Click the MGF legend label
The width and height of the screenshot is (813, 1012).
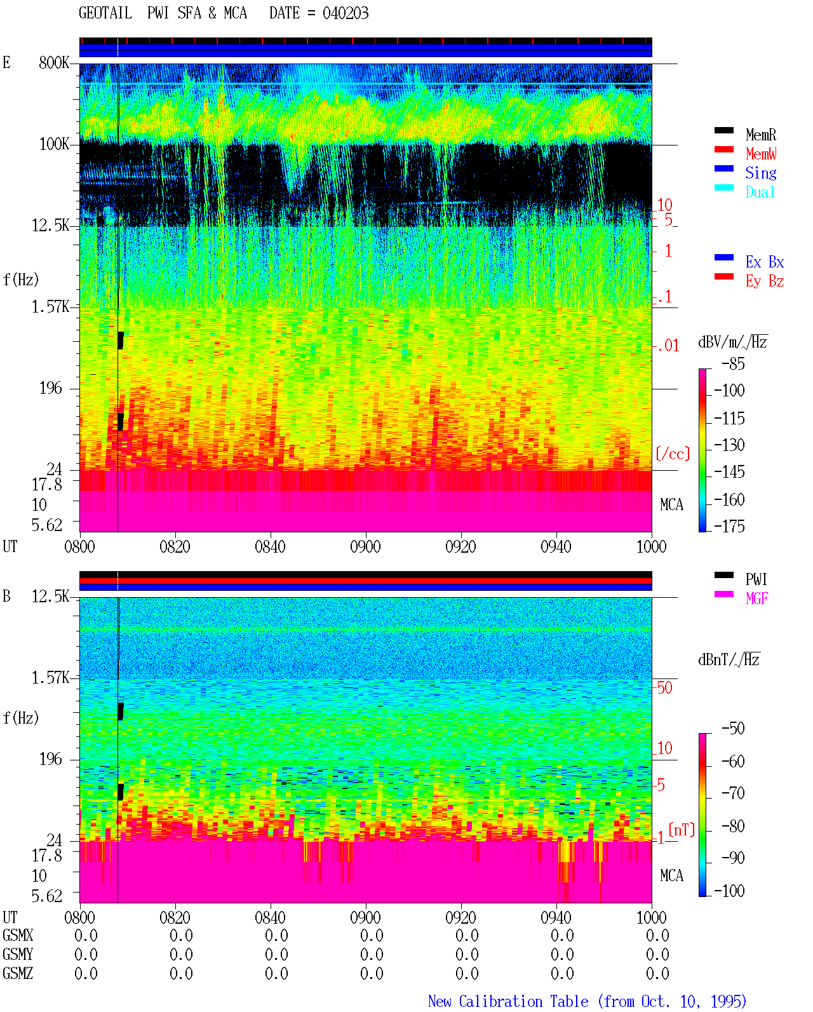click(x=757, y=598)
